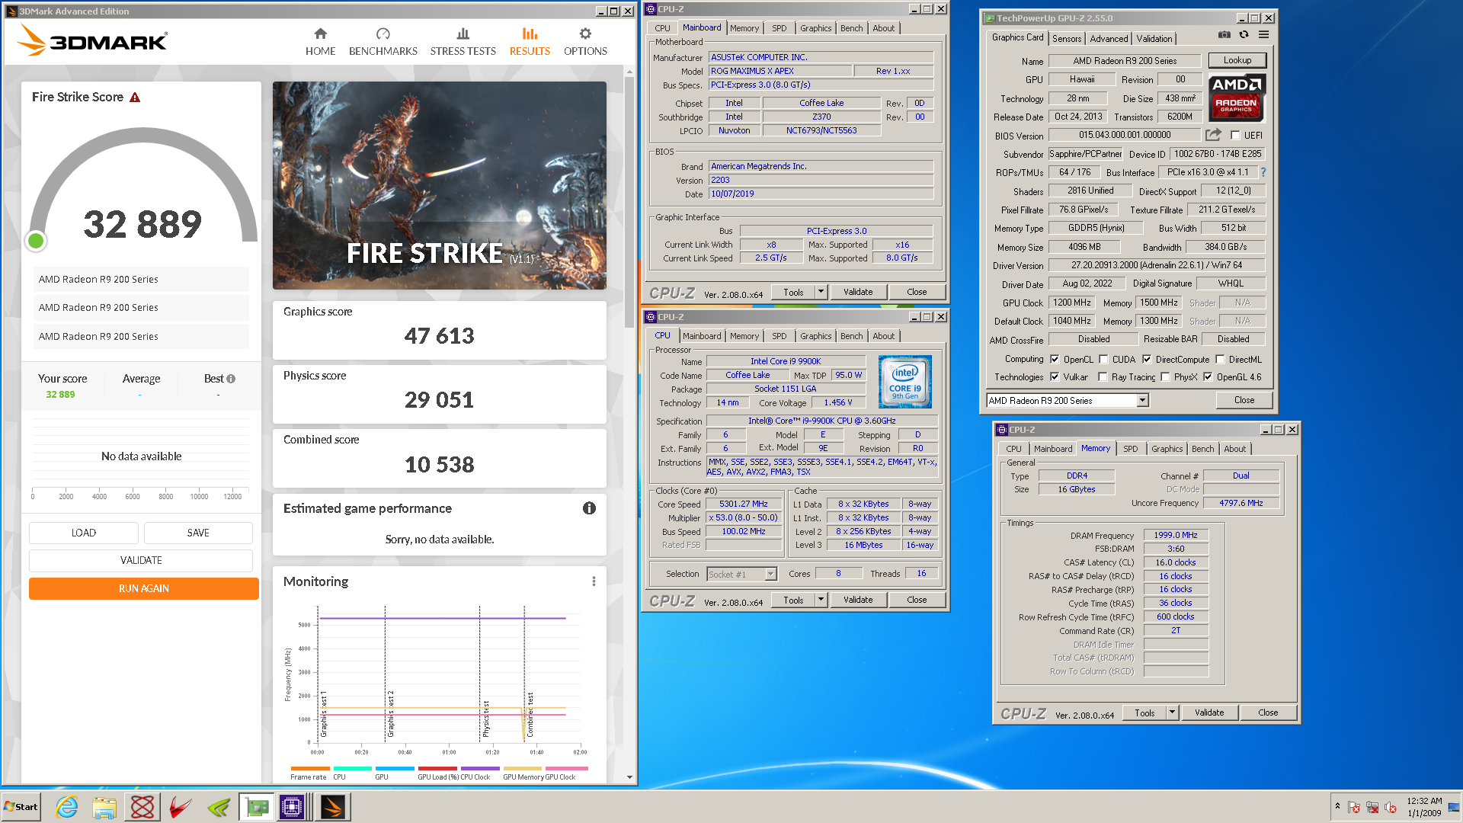Image resolution: width=1463 pixels, height=823 pixels.
Task: Toggle the OpenGL 4.6 checkbox
Action: 1208,377
